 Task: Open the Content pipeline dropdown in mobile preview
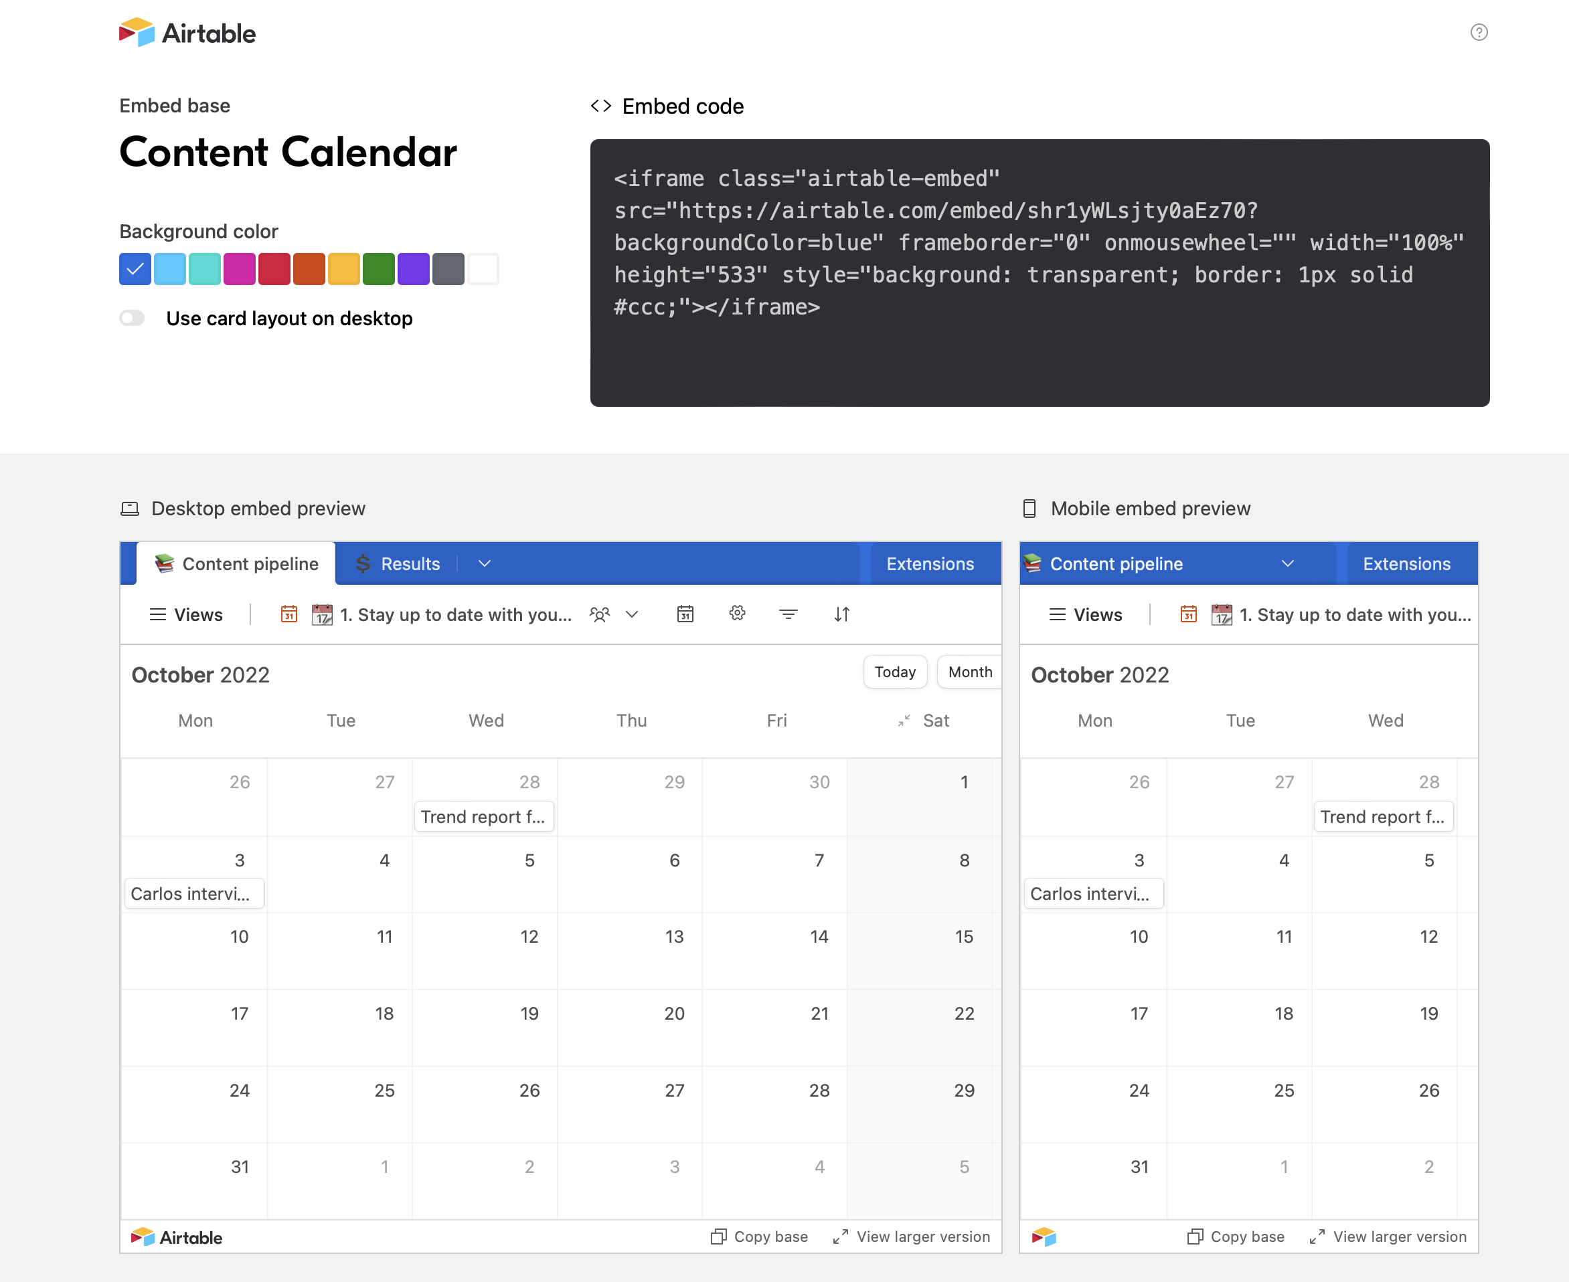tap(1288, 563)
